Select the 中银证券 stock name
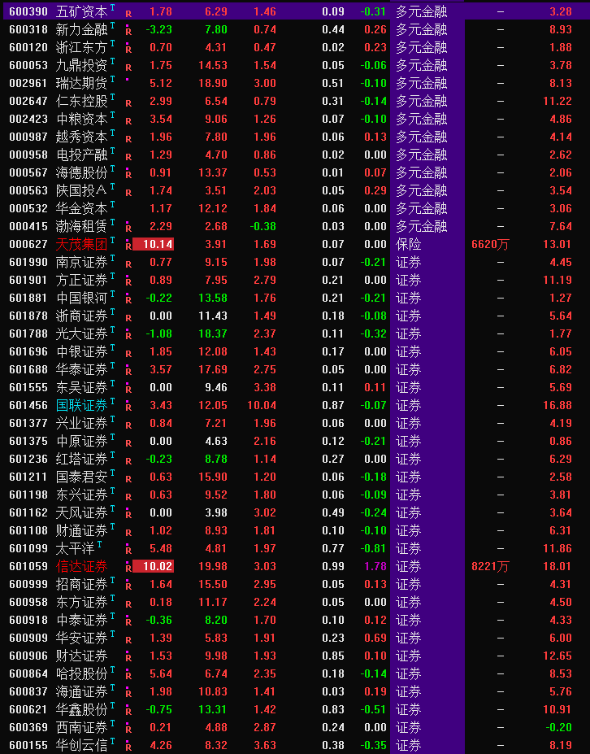The height and width of the screenshot is (754, 590). [x=81, y=352]
